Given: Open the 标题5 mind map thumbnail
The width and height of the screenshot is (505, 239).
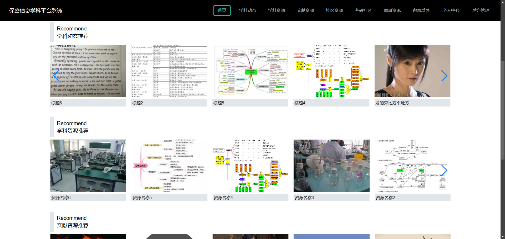Looking at the screenshot, I should 250,71.
